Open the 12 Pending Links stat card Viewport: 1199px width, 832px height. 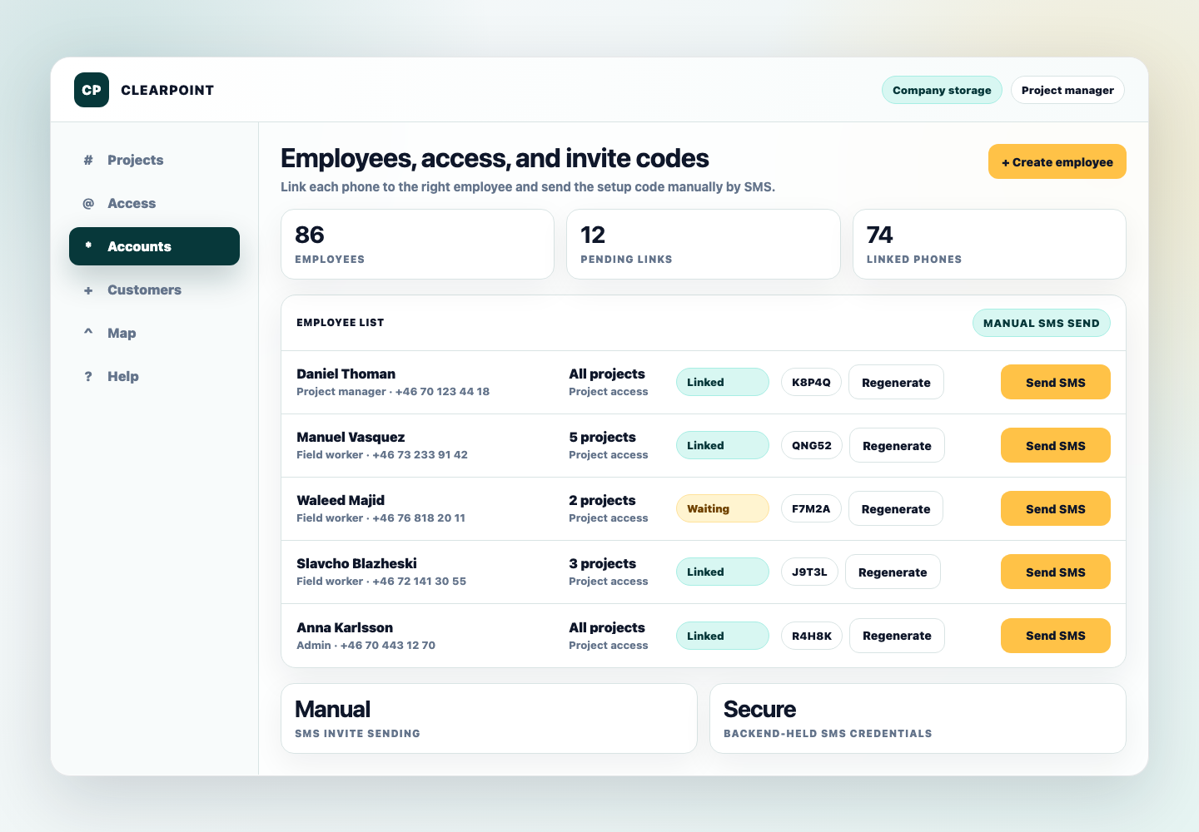[704, 244]
